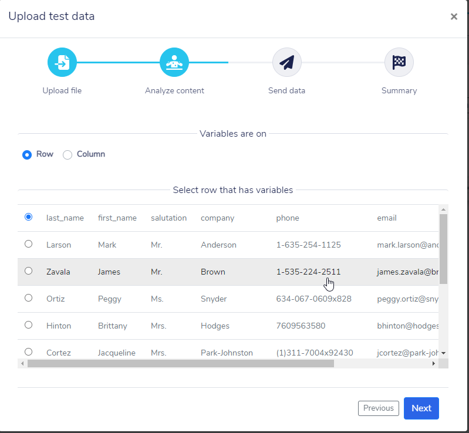The width and height of the screenshot is (469, 433).
Task: Select the Row radio option
Action: [27, 154]
